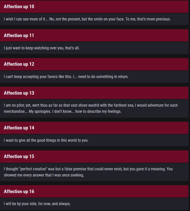Image resolution: width=190 pixels, height=211 pixels.
Task: Click the quote about the smile on your face
Action: (x=87, y=19)
